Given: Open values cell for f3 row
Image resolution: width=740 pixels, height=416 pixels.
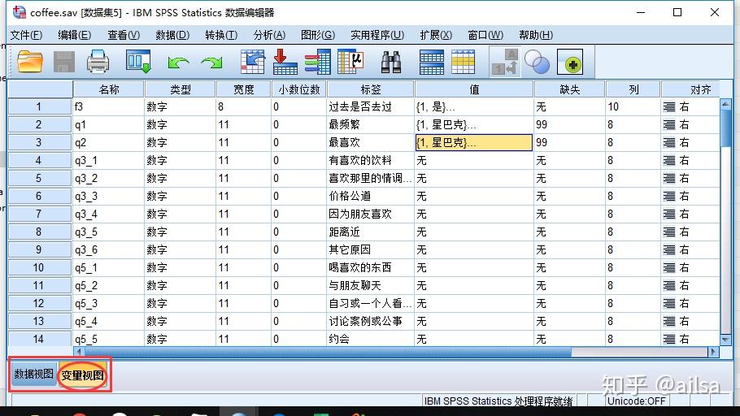Looking at the screenshot, I should [474, 107].
